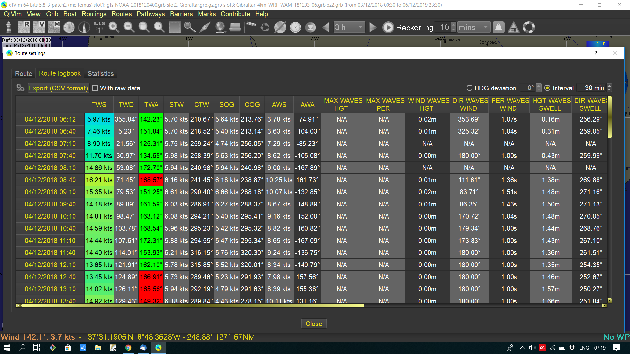Open the globe map view tool
The image size is (630, 354).
pyautogui.click(x=220, y=28)
